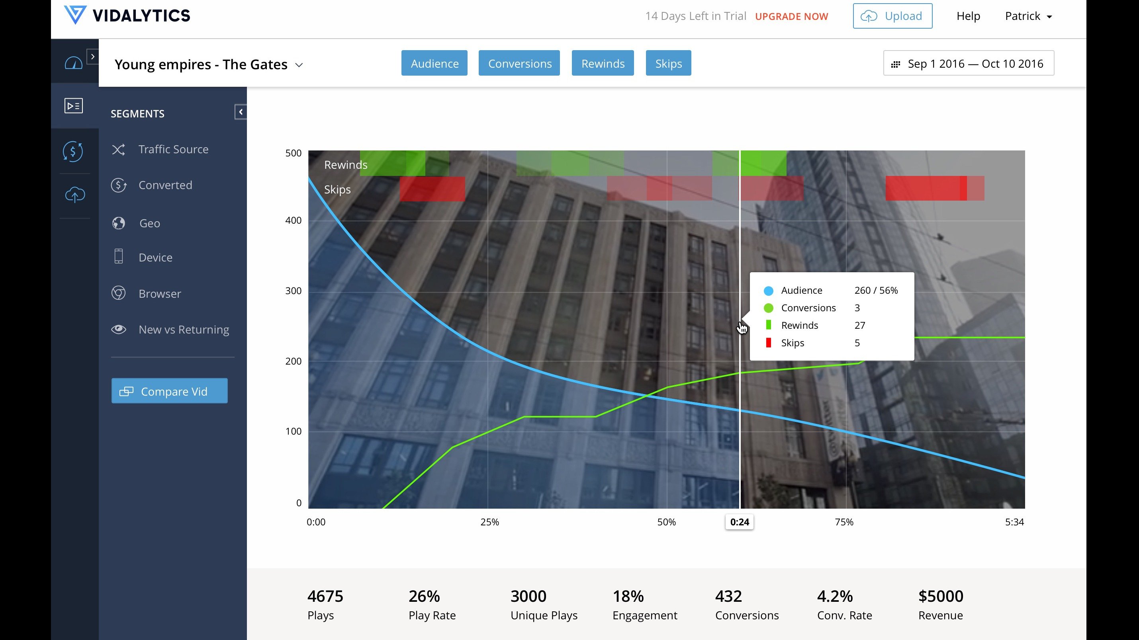Click the UPGRADE NOW link
1139x640 pixels.
coord(791,16)
